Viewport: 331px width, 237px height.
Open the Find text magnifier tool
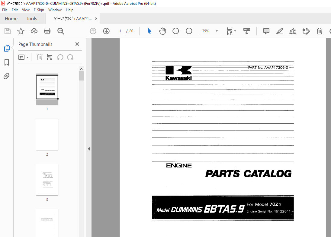tap(61, 31)
